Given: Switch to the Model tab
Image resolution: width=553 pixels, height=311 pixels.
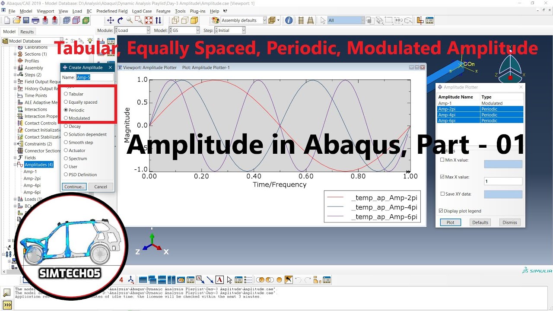Looking at the screenshot, I should tap(9, 32).
